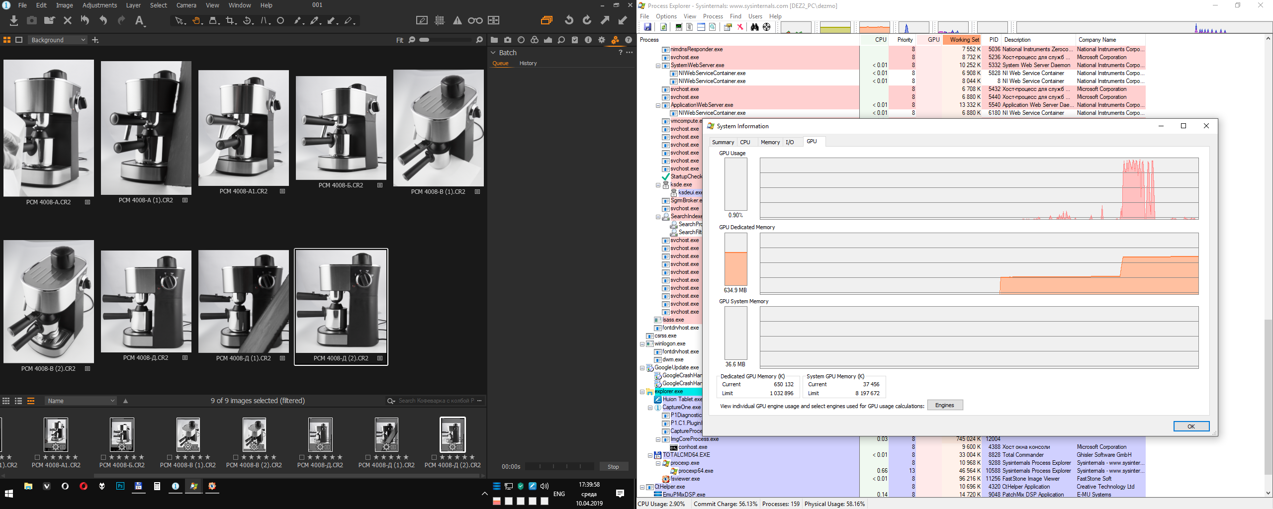Show hidden system tray icons chevron
The width and height of the screenshot is (1273, 509).
point(485,494)
